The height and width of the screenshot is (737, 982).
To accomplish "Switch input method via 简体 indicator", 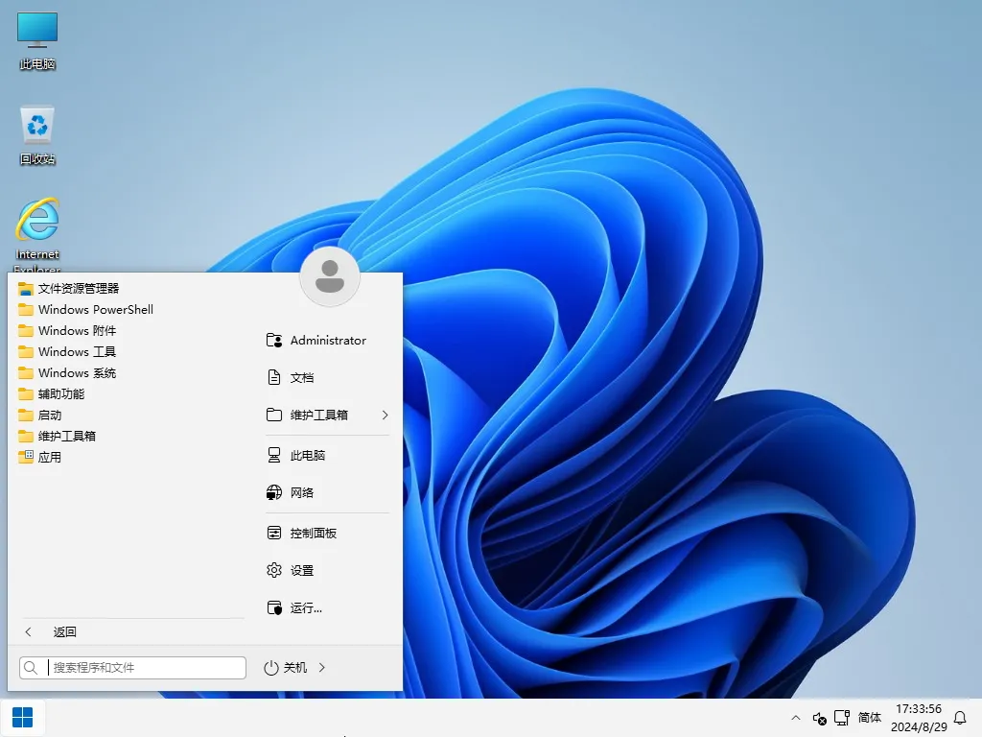I will (869, 717).
